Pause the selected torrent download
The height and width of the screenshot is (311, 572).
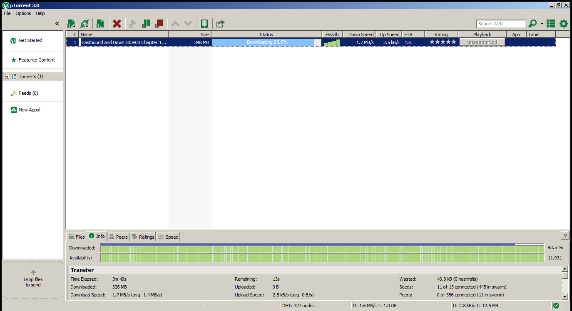pos(146,24)
